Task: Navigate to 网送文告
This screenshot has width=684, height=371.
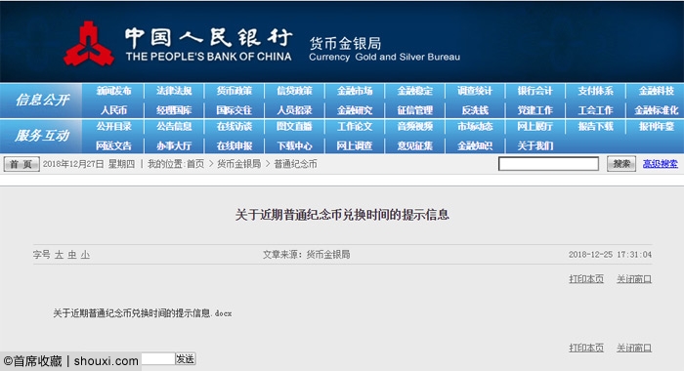Action: [113, 145]
